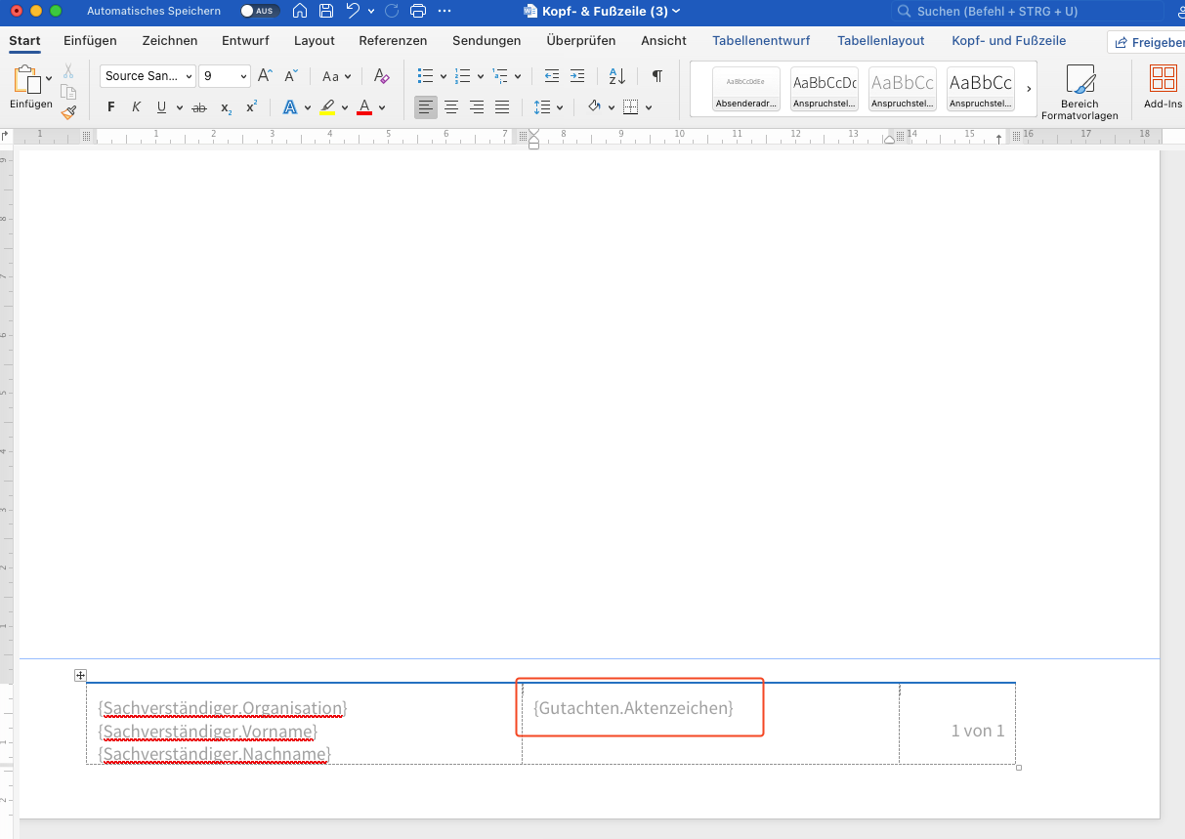Toggle subscript formatting
This screenshot has height=839, width=1185.
click(x=226, y=107)
